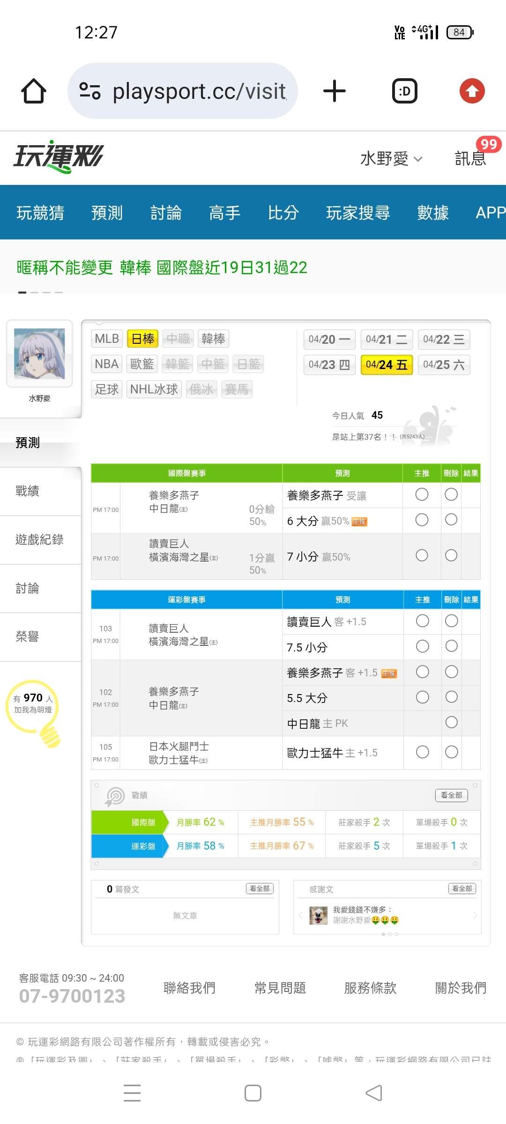
Task: Select 主推 radio for 歐力士猛牛 主 +1.5
Action: pyautogui.click(x=422, y=752)
